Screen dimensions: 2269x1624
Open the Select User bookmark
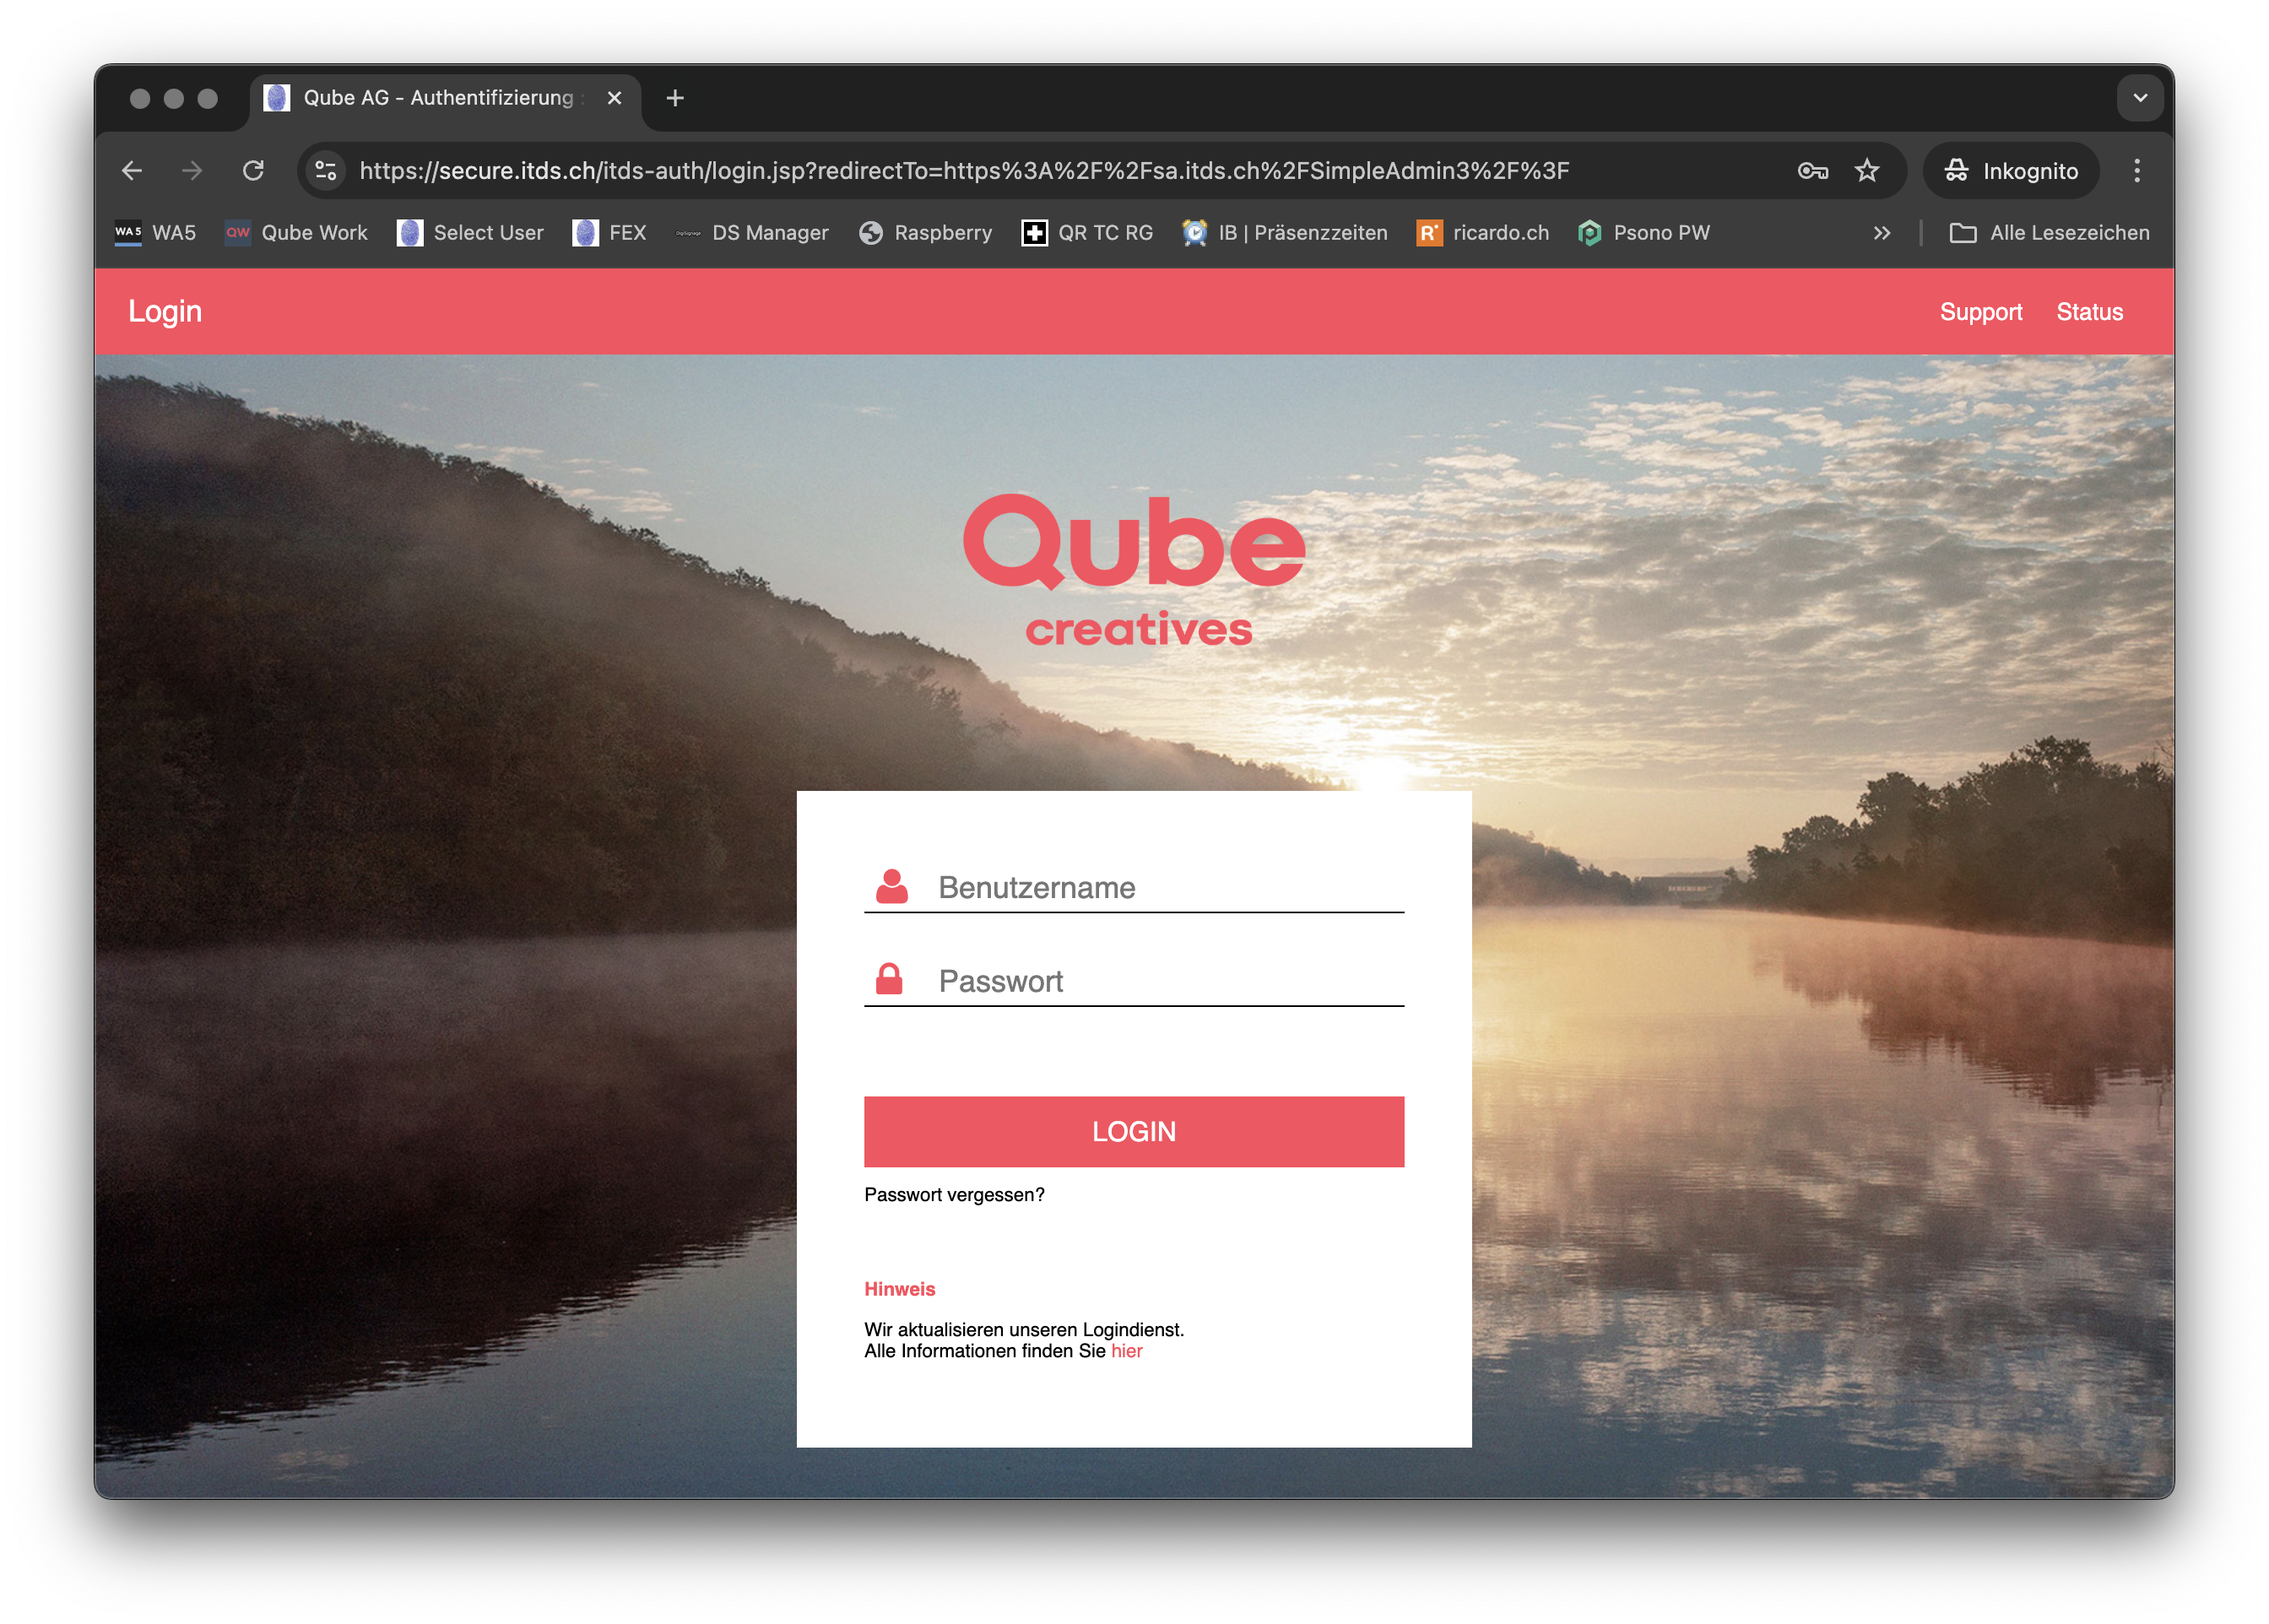[470, 233]
